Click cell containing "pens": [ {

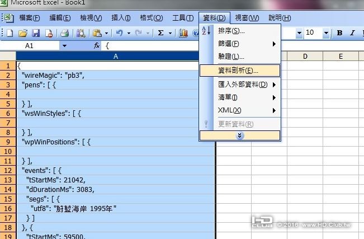click(116, 85)
